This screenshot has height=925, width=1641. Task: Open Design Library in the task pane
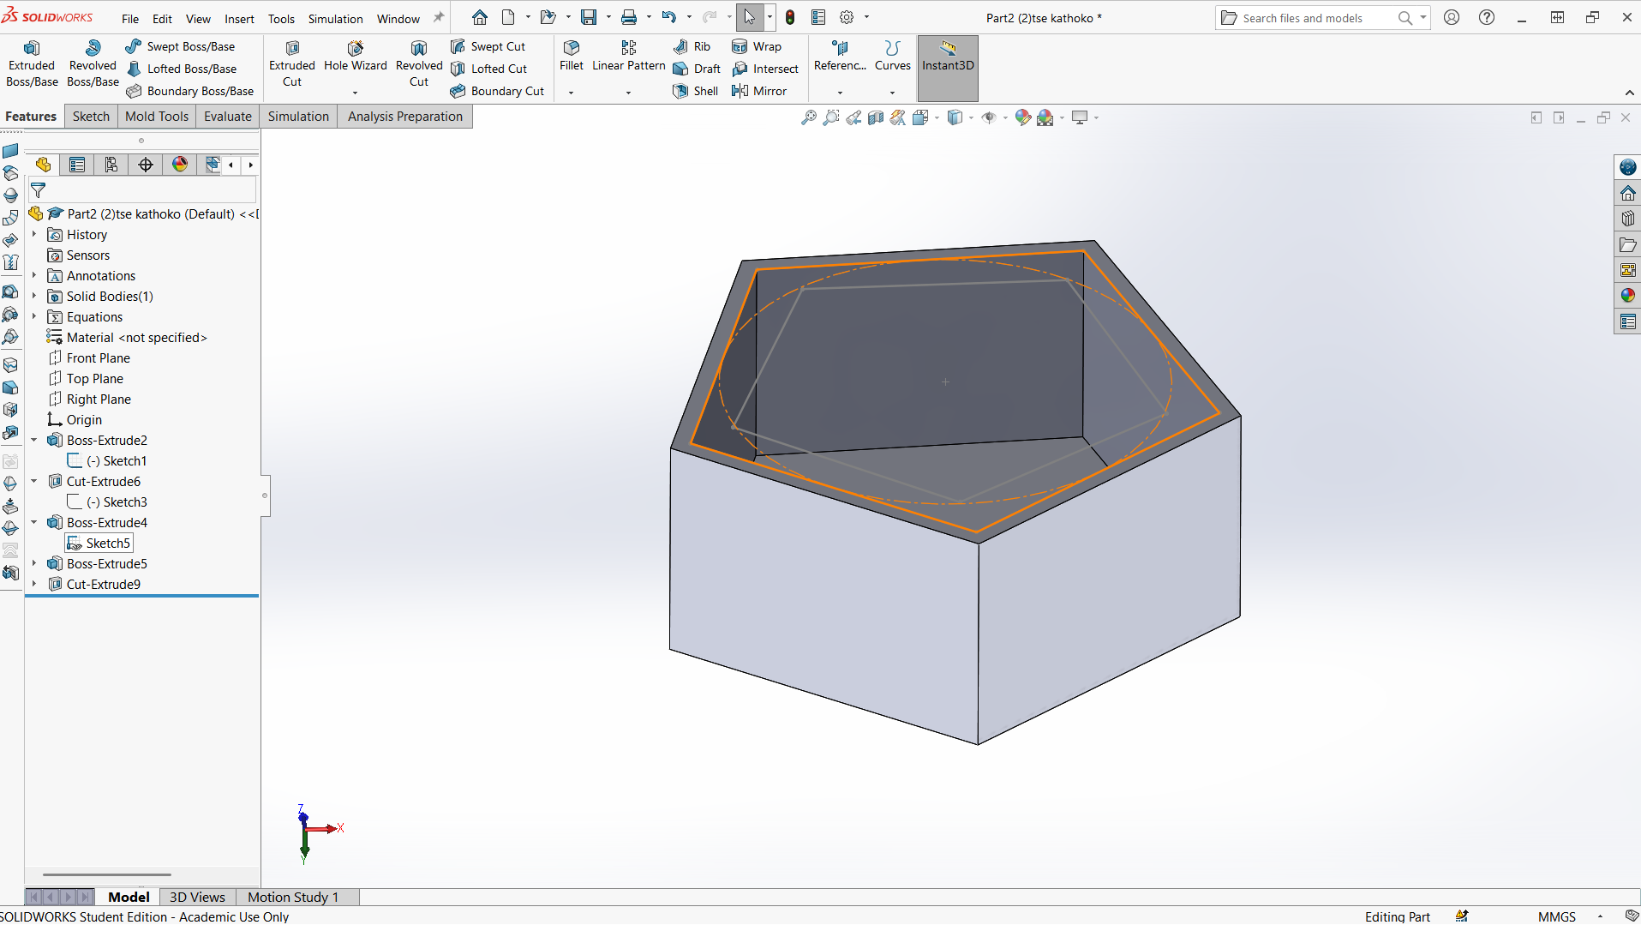click(x=1627, y=219)
